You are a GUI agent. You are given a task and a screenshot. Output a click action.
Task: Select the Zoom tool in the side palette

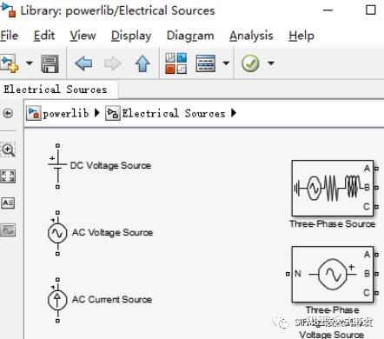[x=8, y=150]
